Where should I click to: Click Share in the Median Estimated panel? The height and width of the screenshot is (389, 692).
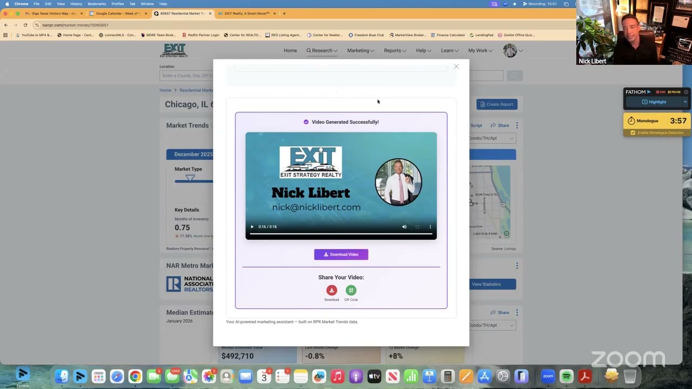pos(500,312)
